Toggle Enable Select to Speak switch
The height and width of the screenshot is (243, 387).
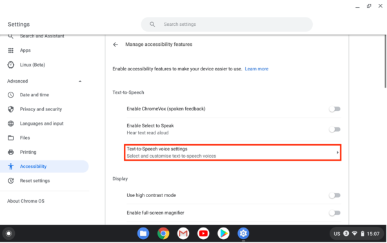pyautogui.click(x=335, y=129)
